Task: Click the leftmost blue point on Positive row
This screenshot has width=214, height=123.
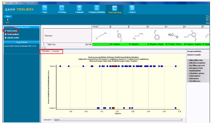Action: pos(60,66)
